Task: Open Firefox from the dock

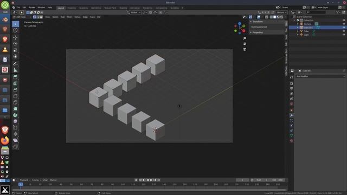Action: (5, 140)
